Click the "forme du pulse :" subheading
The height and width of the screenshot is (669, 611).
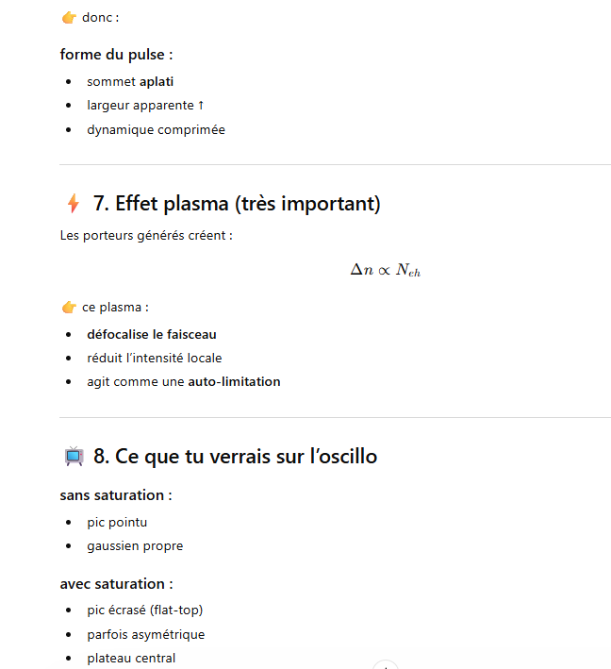pos(116,55)
